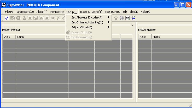This screenshot has height=108, width=192.
Task: Click the grid icon with black double-headed arrow
Action: coord(127,18)
